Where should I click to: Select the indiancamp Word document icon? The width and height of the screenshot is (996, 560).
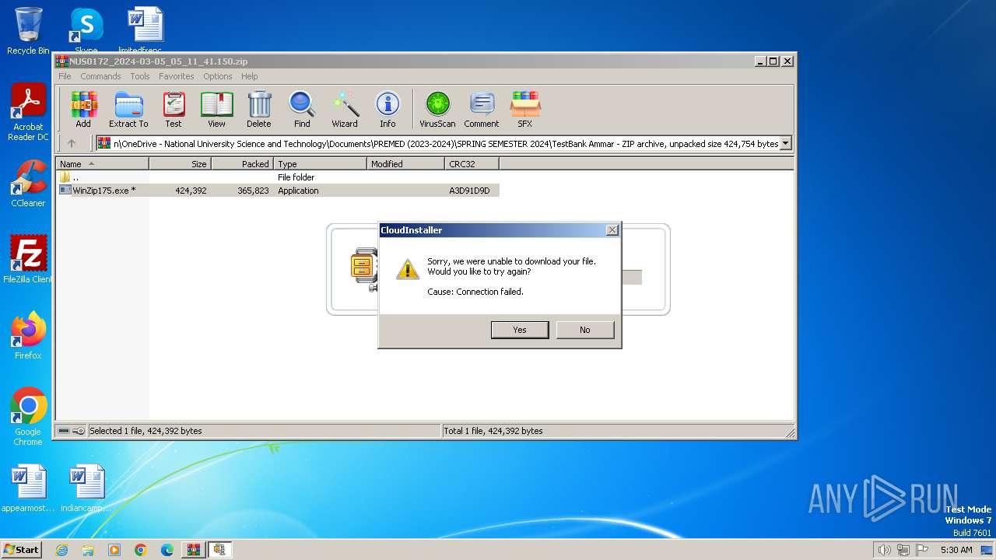[86, 488]
